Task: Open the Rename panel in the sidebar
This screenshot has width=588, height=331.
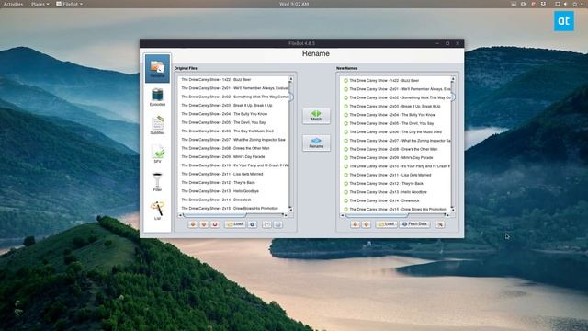Action: coord(157,68)
